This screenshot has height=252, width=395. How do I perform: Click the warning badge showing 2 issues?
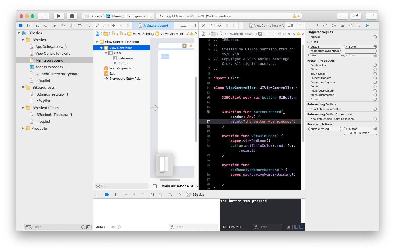point(296,16)
